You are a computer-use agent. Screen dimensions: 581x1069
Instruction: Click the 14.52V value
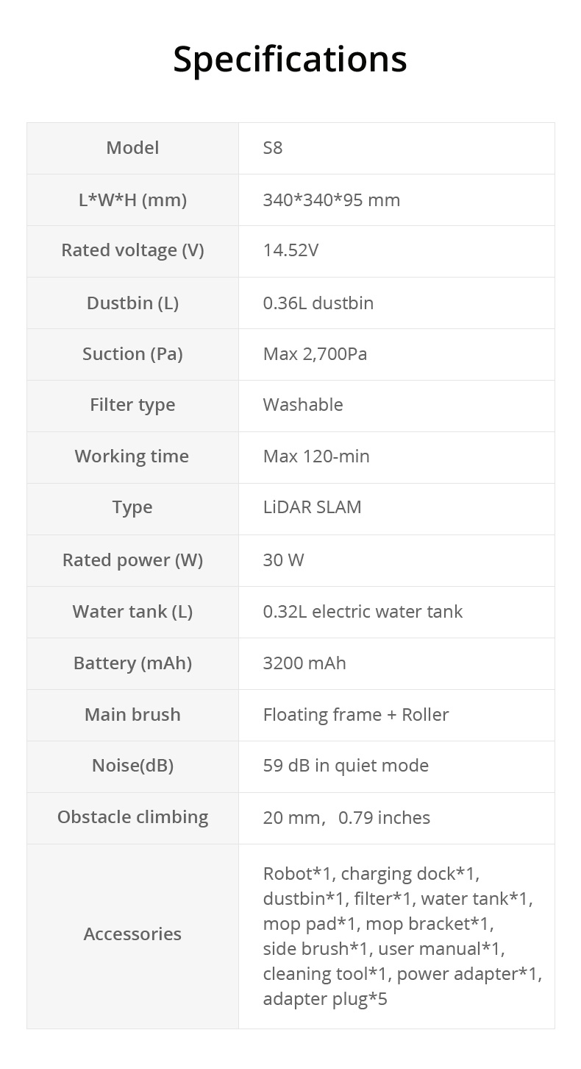coord(290,250)
